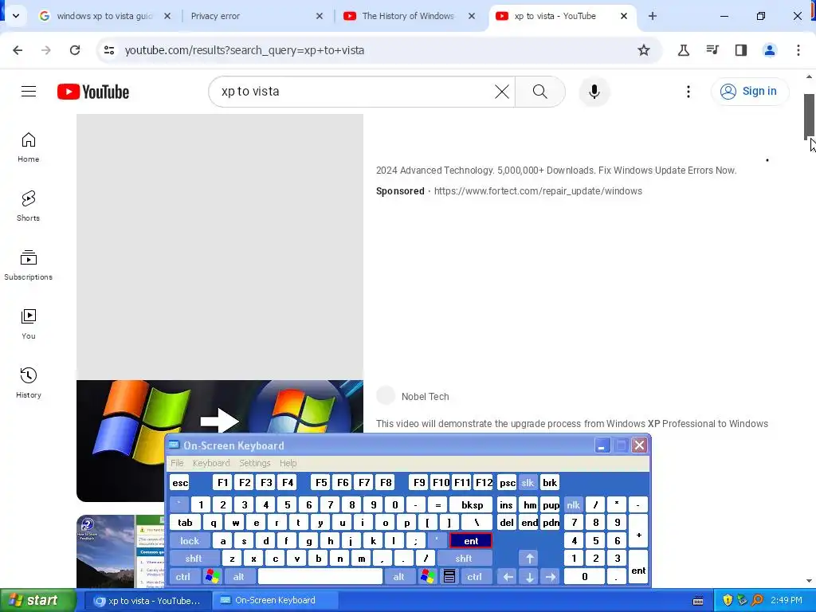Go to Home in the sidebar
This screenshot has height=612, width=816.
pyautogui.click(x=29, y=147)
